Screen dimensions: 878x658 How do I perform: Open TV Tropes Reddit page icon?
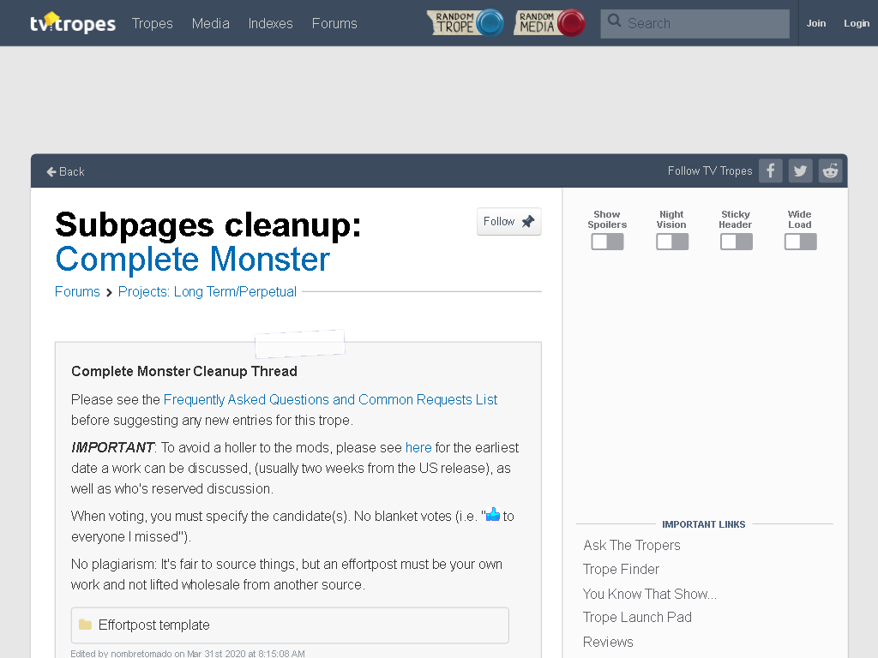pyautogui.click(x=830, y=170)
